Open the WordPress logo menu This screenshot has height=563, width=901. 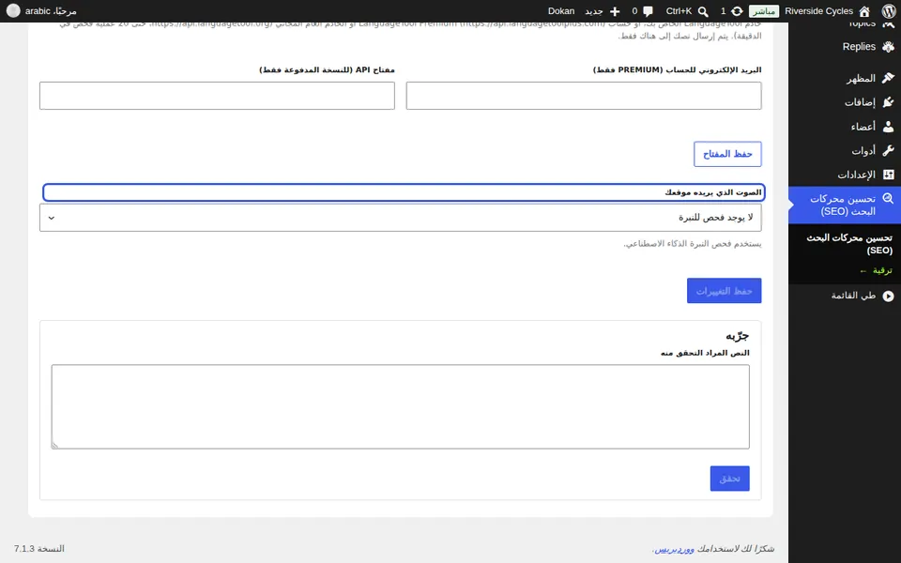click(x=889, y=11)
